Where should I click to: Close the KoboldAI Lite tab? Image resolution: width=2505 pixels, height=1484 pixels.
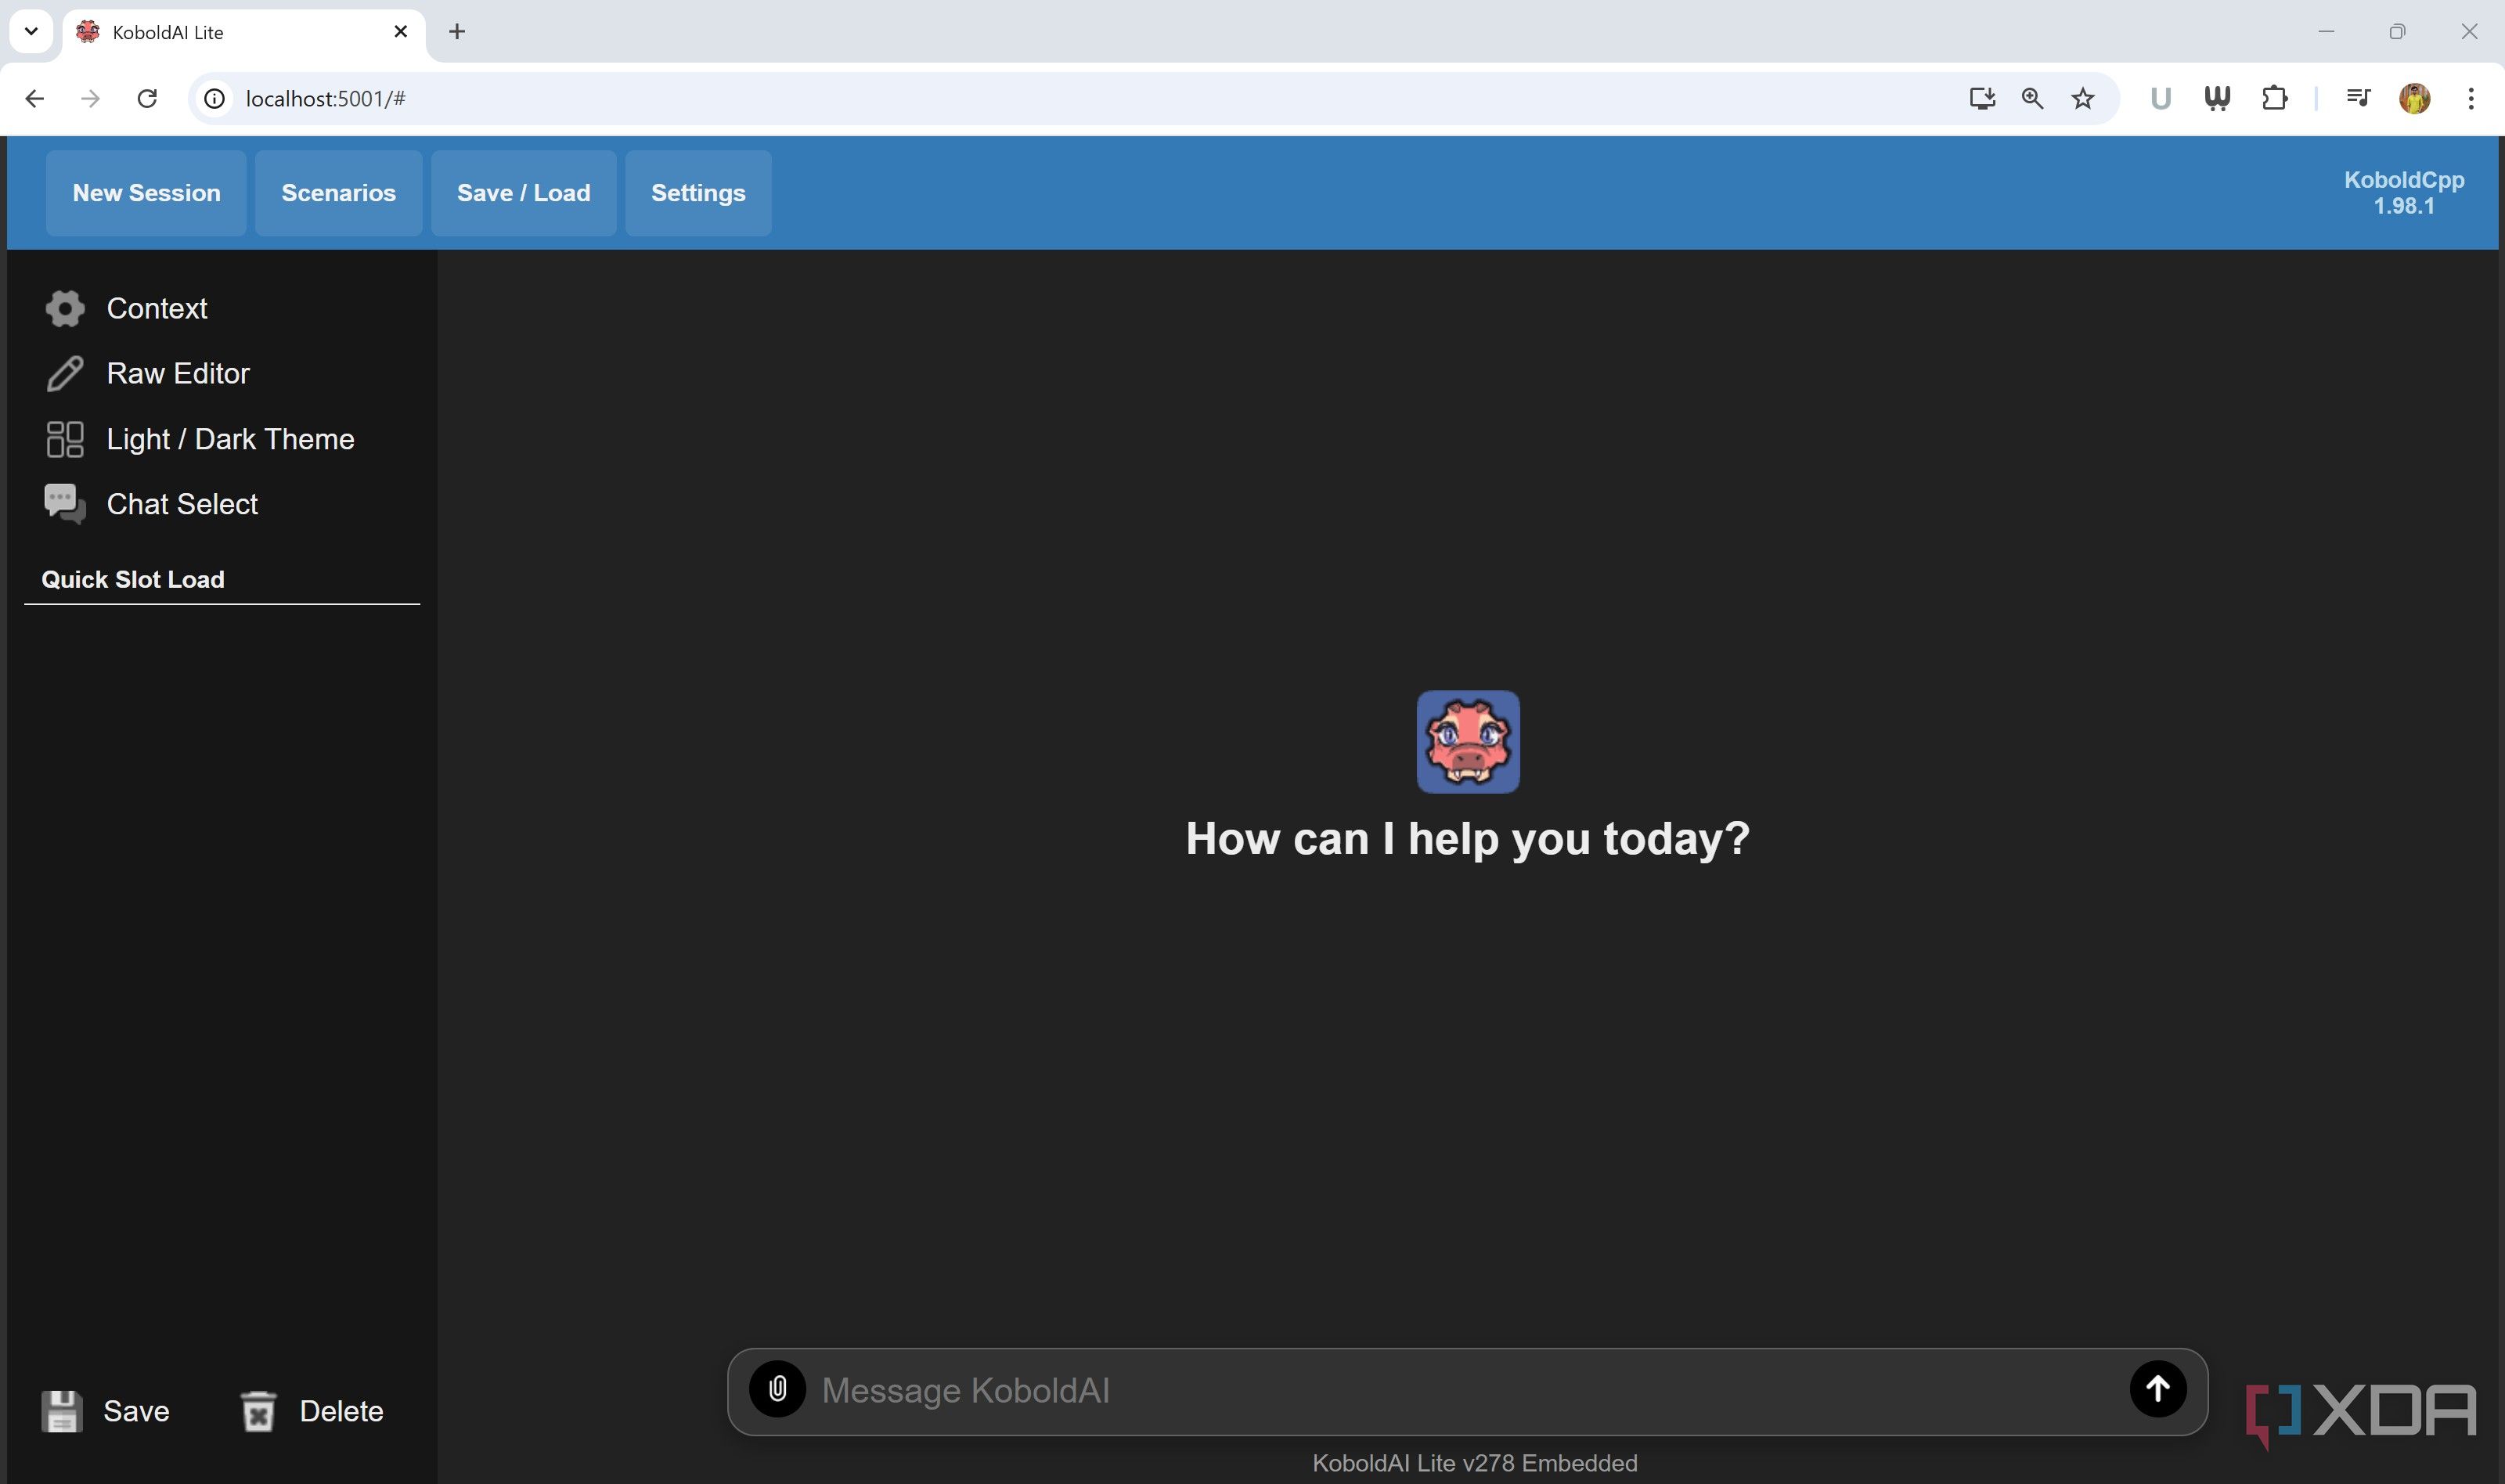point(401,32)
